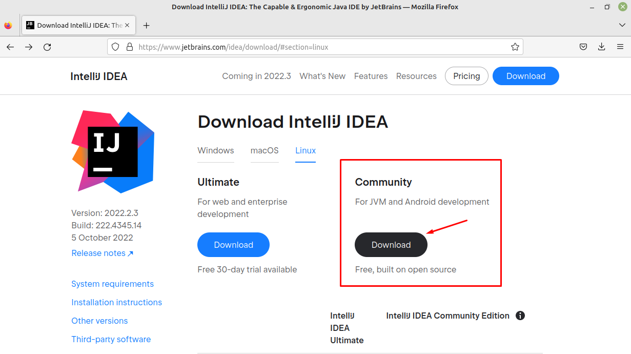Image resolution: width=631 pixels, height=354 pixels.
Task: Click the info icon beside Community Edition
Action: pos(520,316)
